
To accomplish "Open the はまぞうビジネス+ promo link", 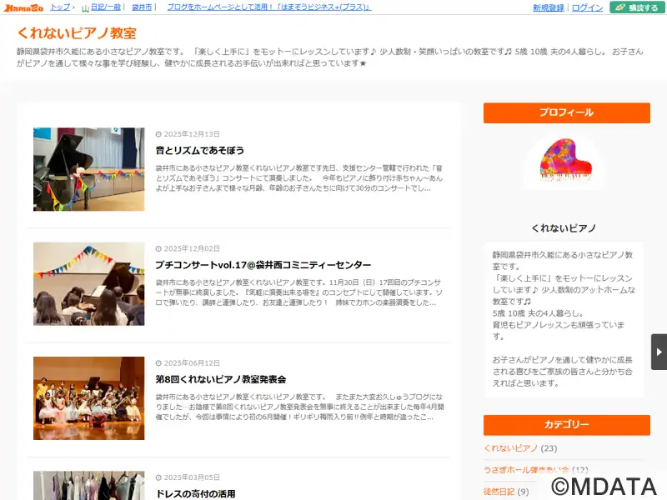I will point(268,7).
